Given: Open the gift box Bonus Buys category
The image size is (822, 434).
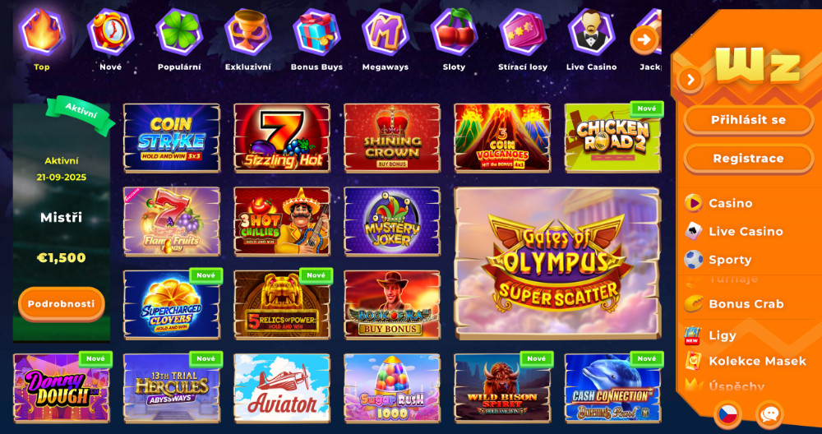Looking at the screenshot, I should (316, 31).
